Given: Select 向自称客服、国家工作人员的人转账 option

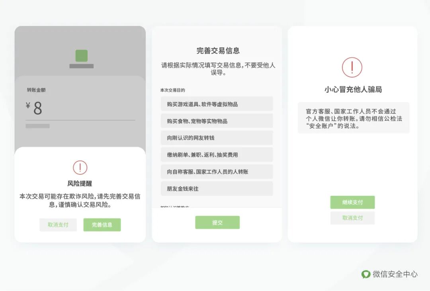Looking at the screenshot, I should coord(217,171).
